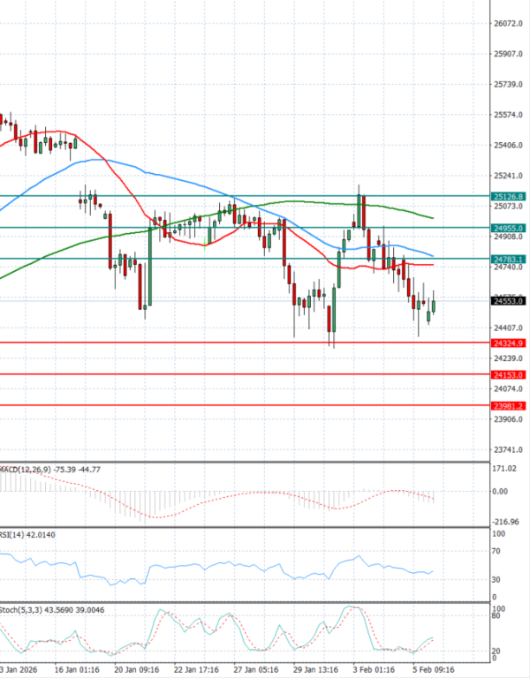530x678 pixels.
Task: Select the 24153.0 red support price tag
Action: pyautogui.click(x=508, y=374)
